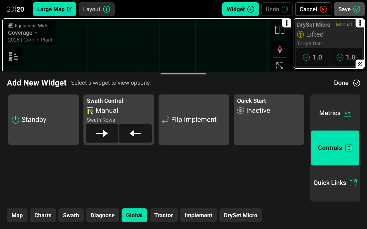The image size is (367, 229).
Task: Click the panel drag handle bar
Action: (x=183, y=74)
